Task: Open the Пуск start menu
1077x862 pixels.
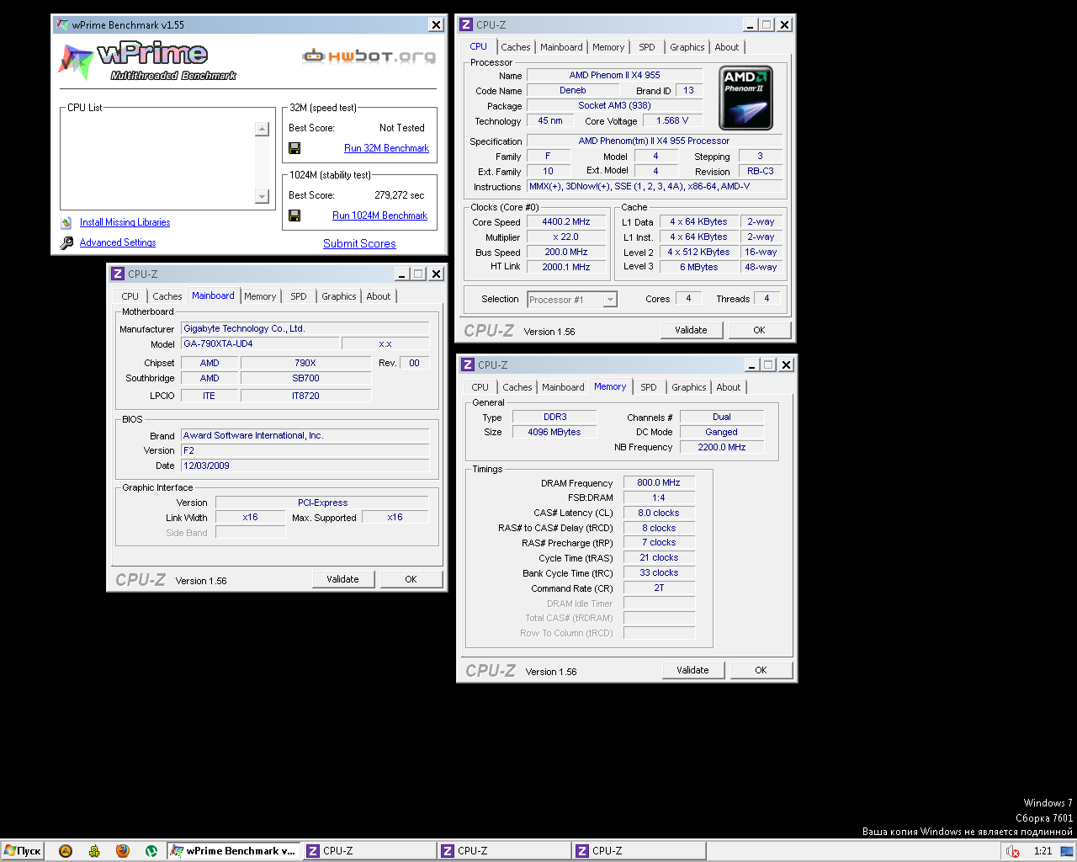Action: (23, 851)
